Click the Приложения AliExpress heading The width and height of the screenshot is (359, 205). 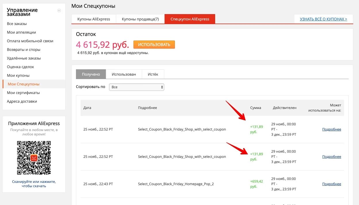[34, 123]
